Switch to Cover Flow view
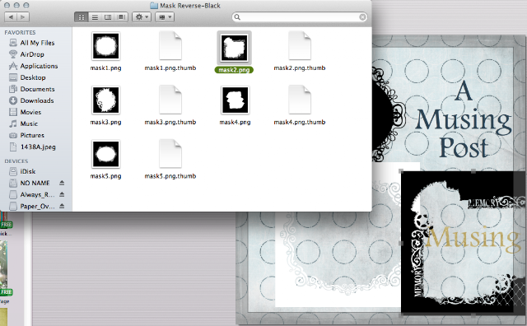 tap(121, 17)
